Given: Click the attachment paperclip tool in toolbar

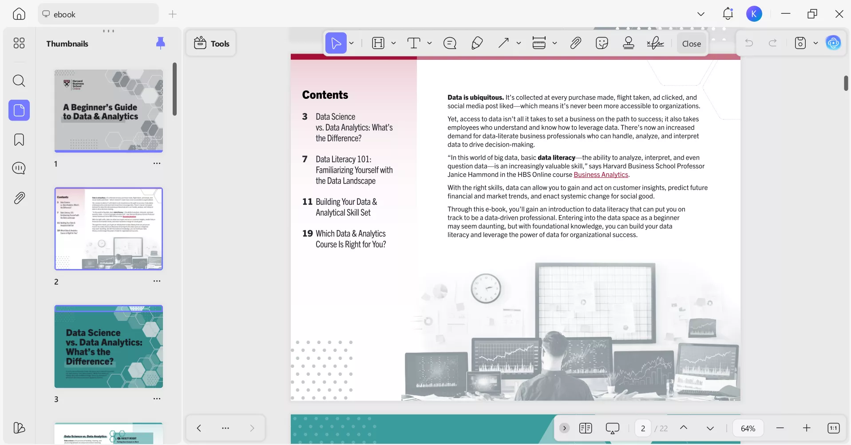Looking at the screenshot, I should (575, 43).
